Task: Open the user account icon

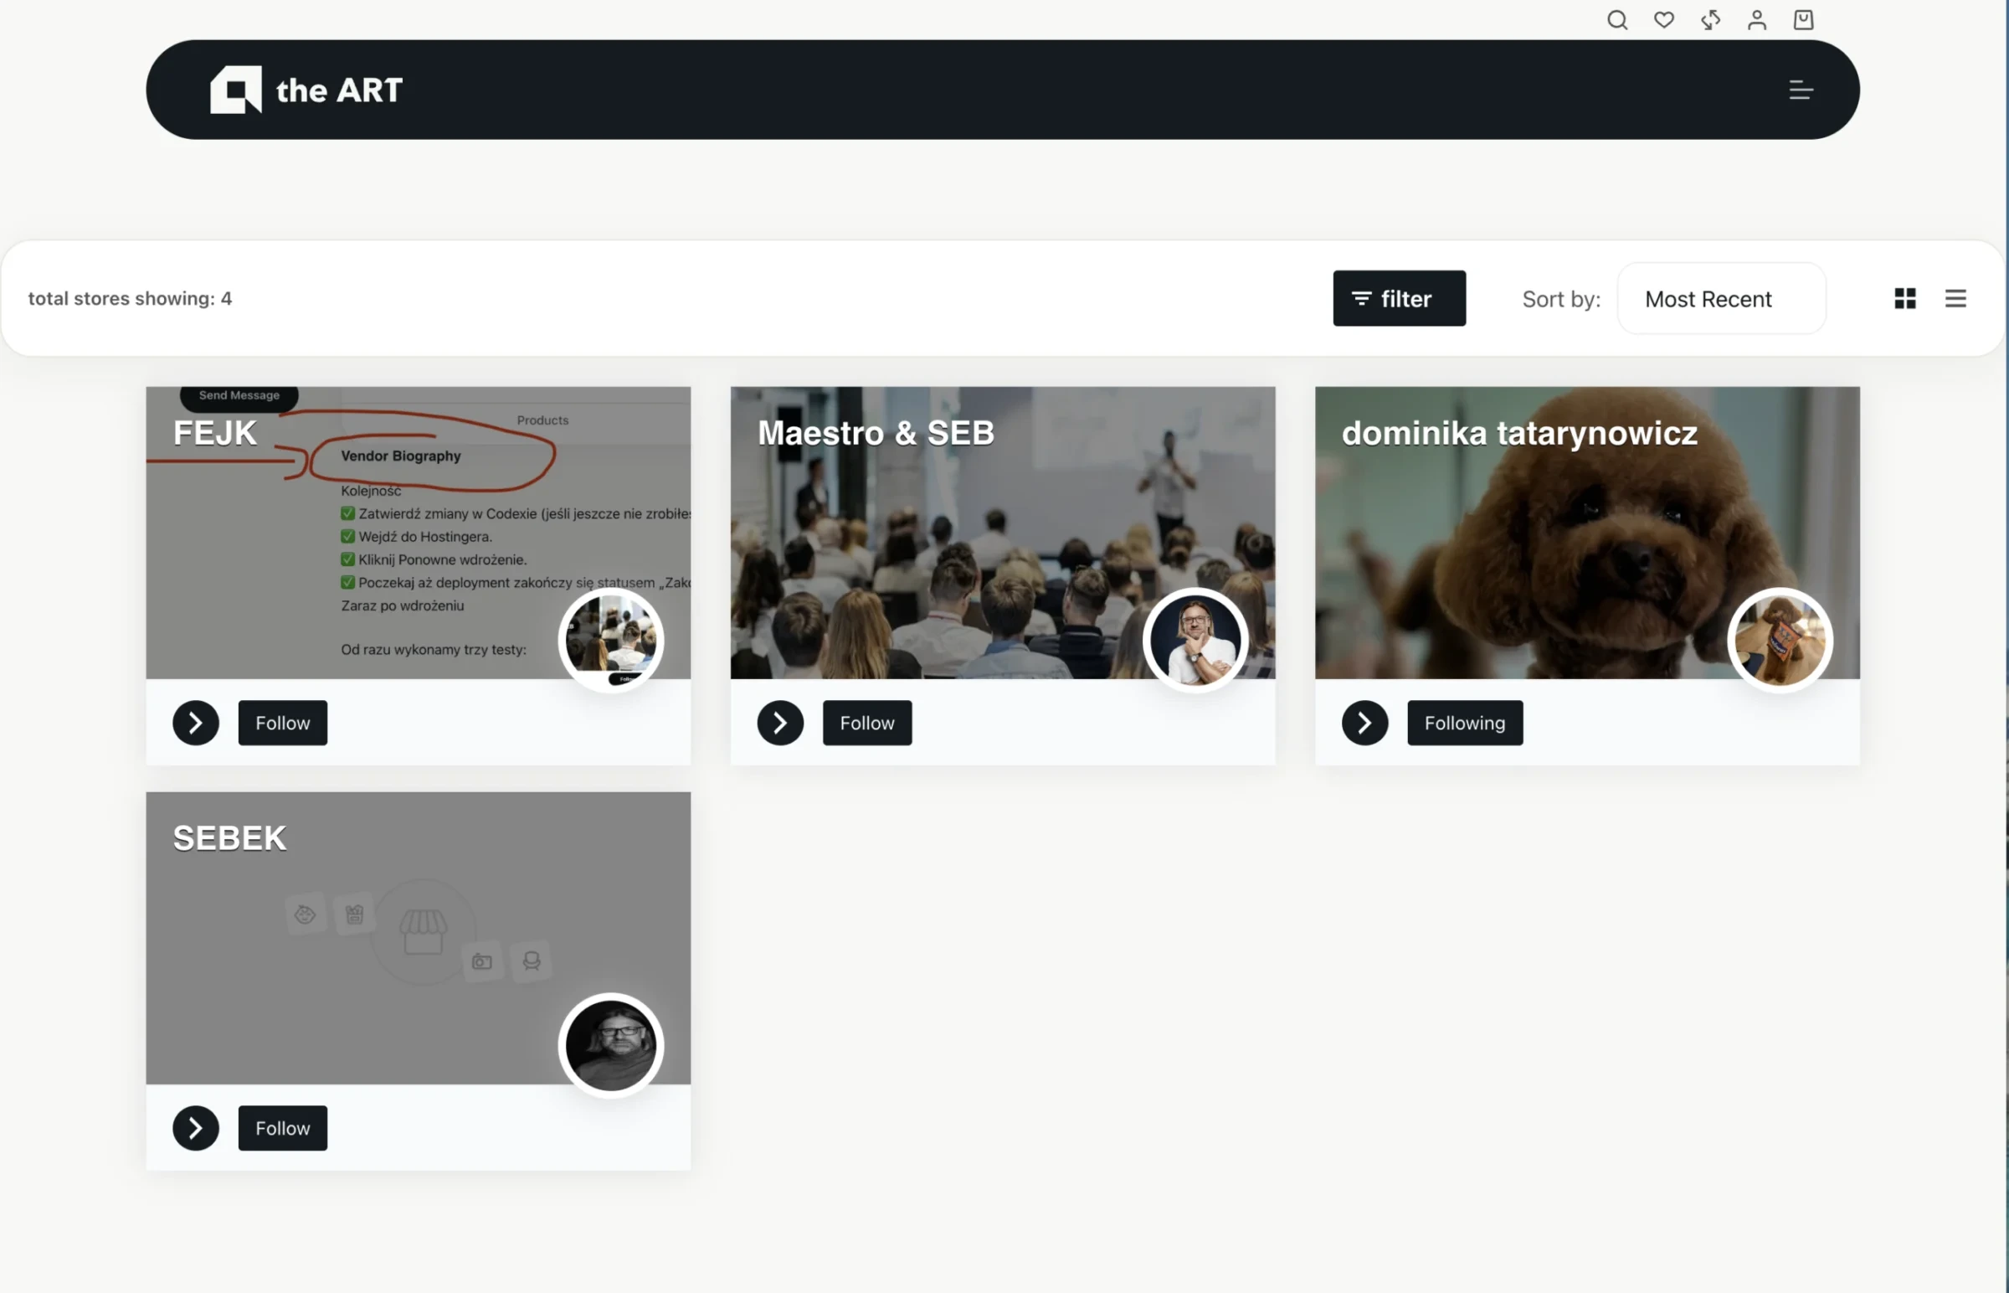Action: [1756, 19]
